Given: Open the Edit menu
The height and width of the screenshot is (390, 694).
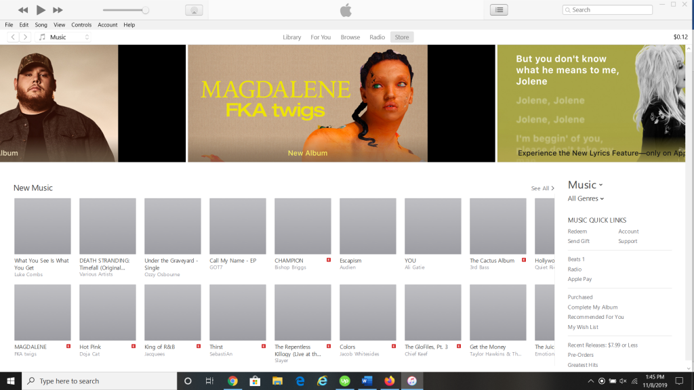Looking at the screenshot, I should pos(24,25).
